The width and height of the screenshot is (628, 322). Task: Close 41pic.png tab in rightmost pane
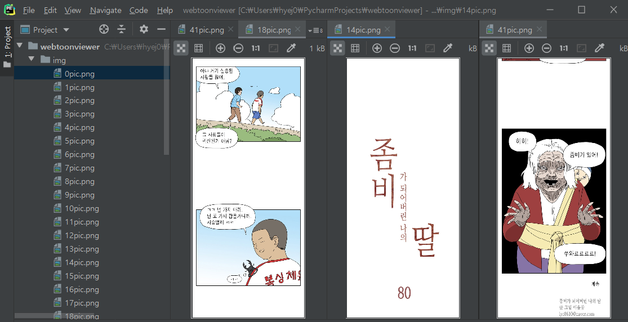(x=540, y=29)
